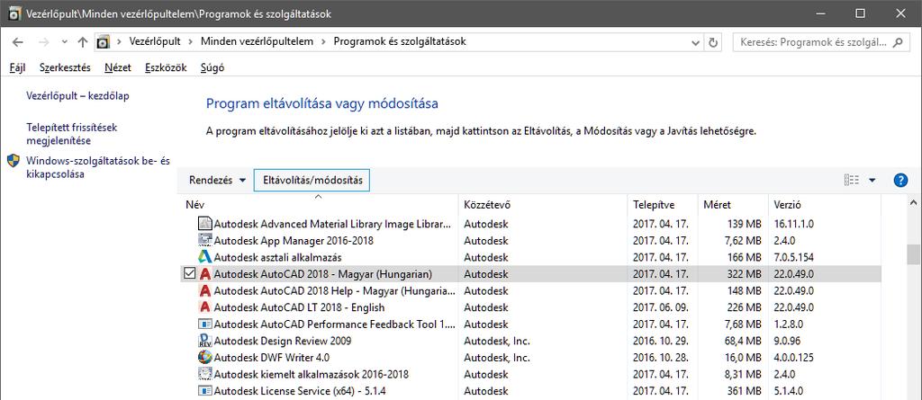The height and width of the screenshot is (400, 922).
Task: Sort by the Közzétevő column header
Action: coord(543,205)
